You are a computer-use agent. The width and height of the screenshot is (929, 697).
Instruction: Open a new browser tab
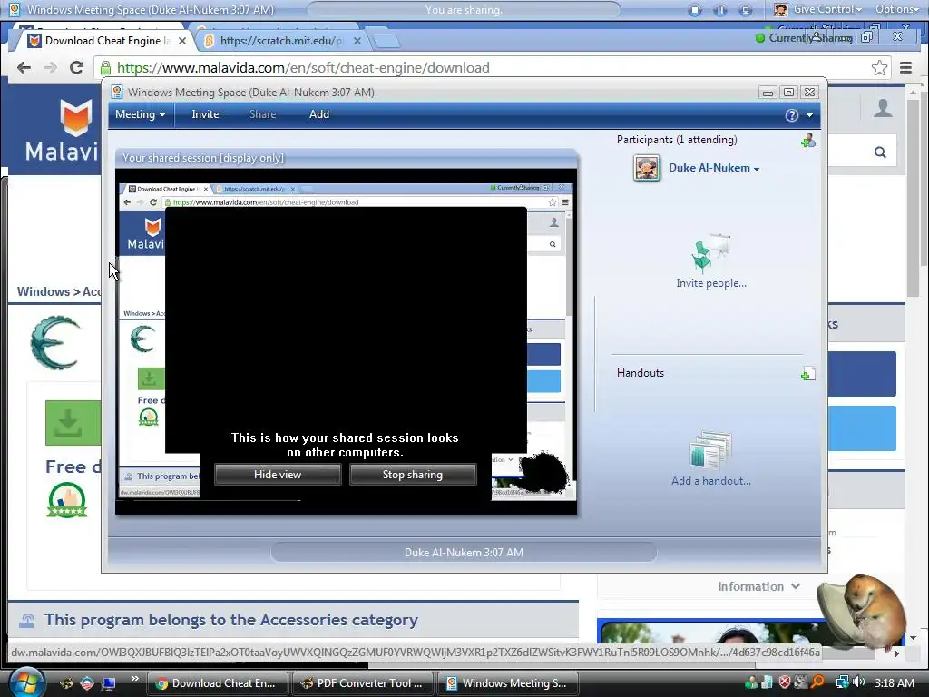point(386,41)
